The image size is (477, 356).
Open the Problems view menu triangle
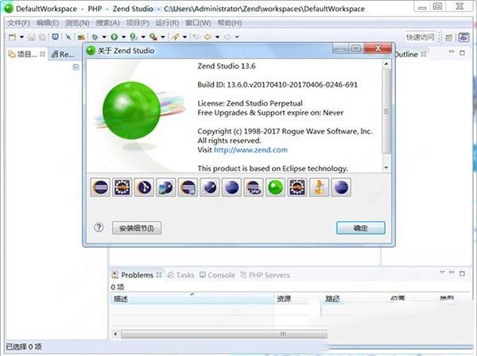(442, 273)
